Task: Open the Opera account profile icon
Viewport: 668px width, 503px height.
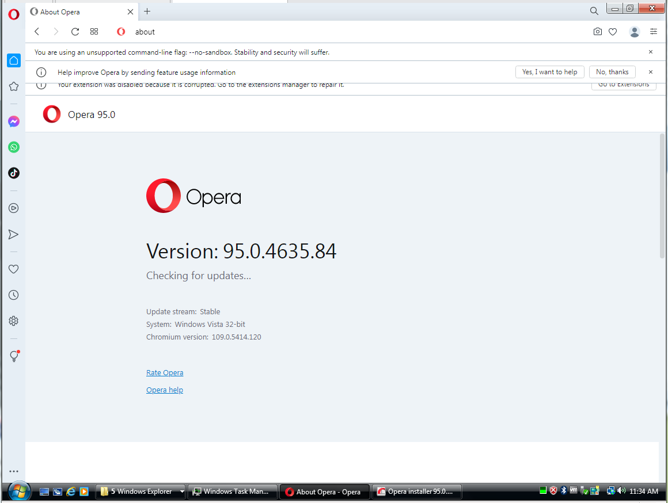Action: pyautogui.click(x=635, y=32)
